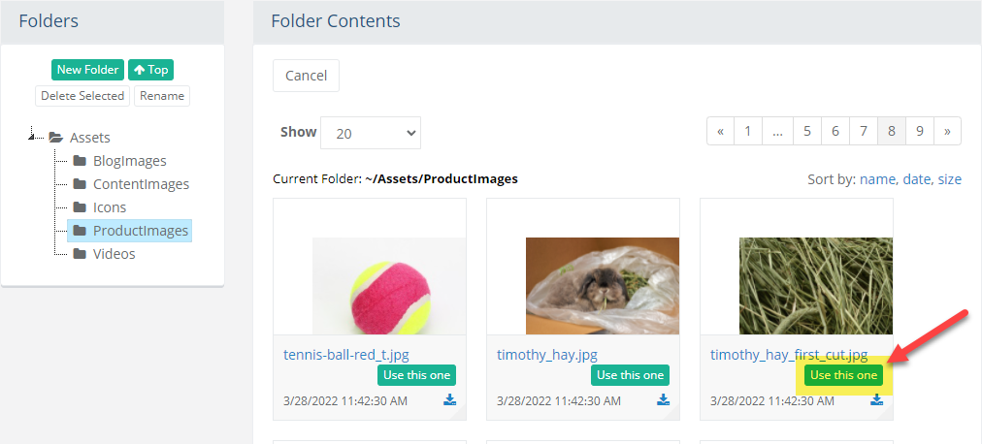Go to Top folder with arrow button
982x444 pixels.
(151, 70)
